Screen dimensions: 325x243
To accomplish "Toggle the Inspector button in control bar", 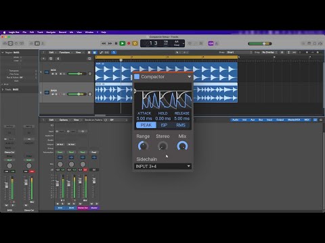I will coord(10,43).
